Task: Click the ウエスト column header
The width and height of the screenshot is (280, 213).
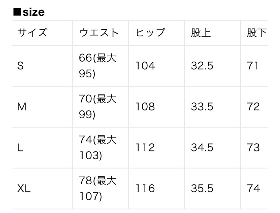Action: tap(99, 33)
